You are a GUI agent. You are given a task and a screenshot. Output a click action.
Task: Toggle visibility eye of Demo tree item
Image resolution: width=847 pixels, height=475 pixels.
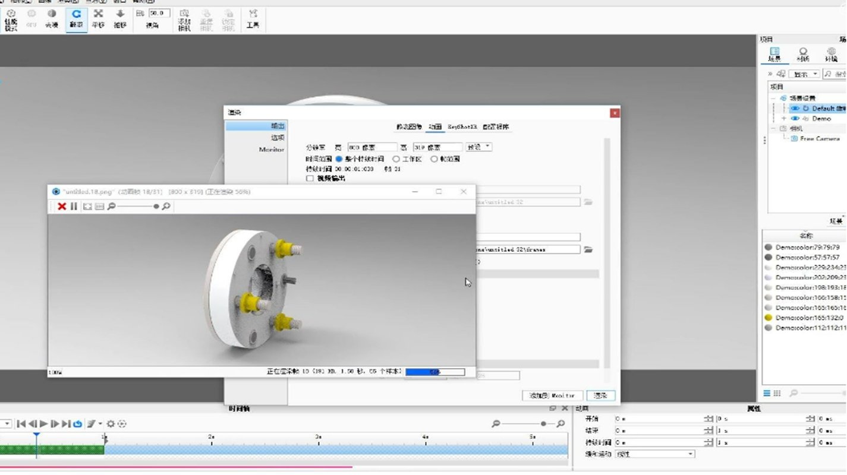point(795,119)
